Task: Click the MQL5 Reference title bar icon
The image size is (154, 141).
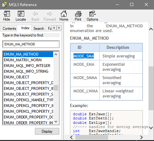Action: (x=4, y=5)
